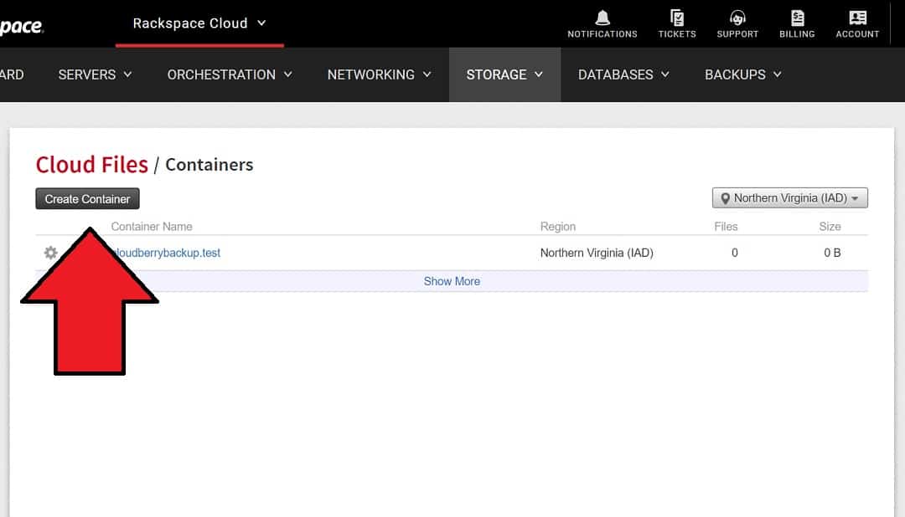Click the Northern Virginia (IAD) table cell

[x=597, y=253]
